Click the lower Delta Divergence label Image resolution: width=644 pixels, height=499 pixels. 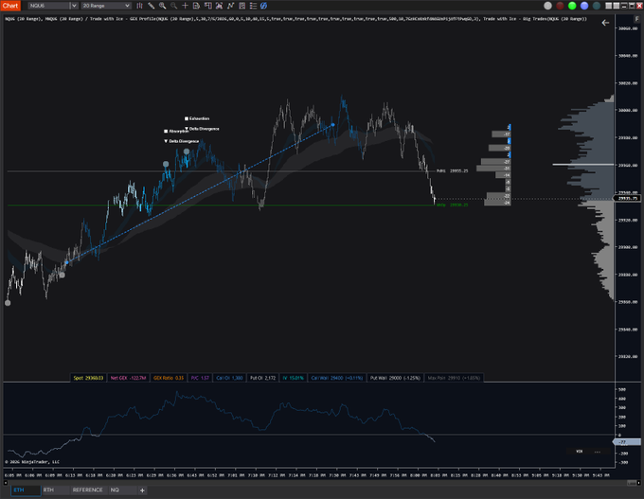(x=182, y=141)
